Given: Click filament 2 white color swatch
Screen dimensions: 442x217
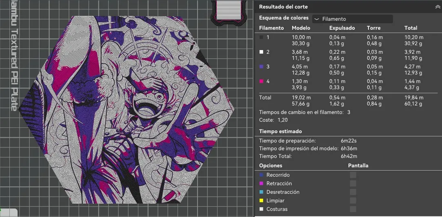Looking at the screenshot, I should point(261,52).
